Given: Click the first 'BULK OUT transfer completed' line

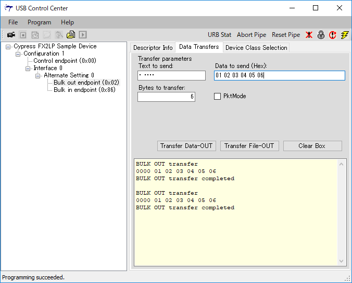Looking at the screenshot, I should pyautogui.click(x=185, y=179).
